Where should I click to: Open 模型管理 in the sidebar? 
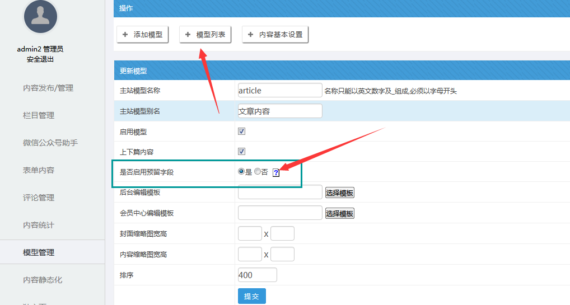pyautogui.click(x=39, y=252)
